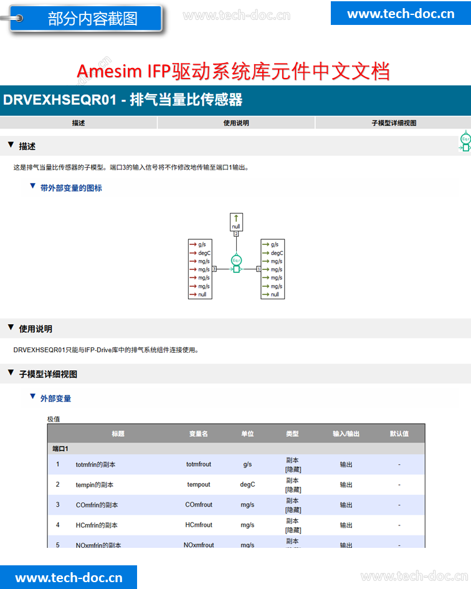Select the tempin的副本 row title

click(x=94, y=484)
